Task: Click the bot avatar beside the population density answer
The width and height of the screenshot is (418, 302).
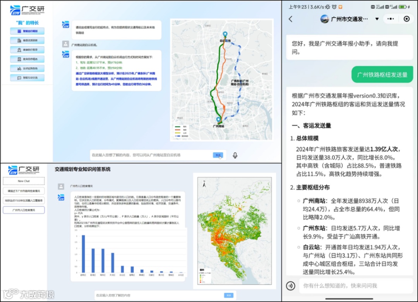Action: pyautogui.click(x=61, y=197)
